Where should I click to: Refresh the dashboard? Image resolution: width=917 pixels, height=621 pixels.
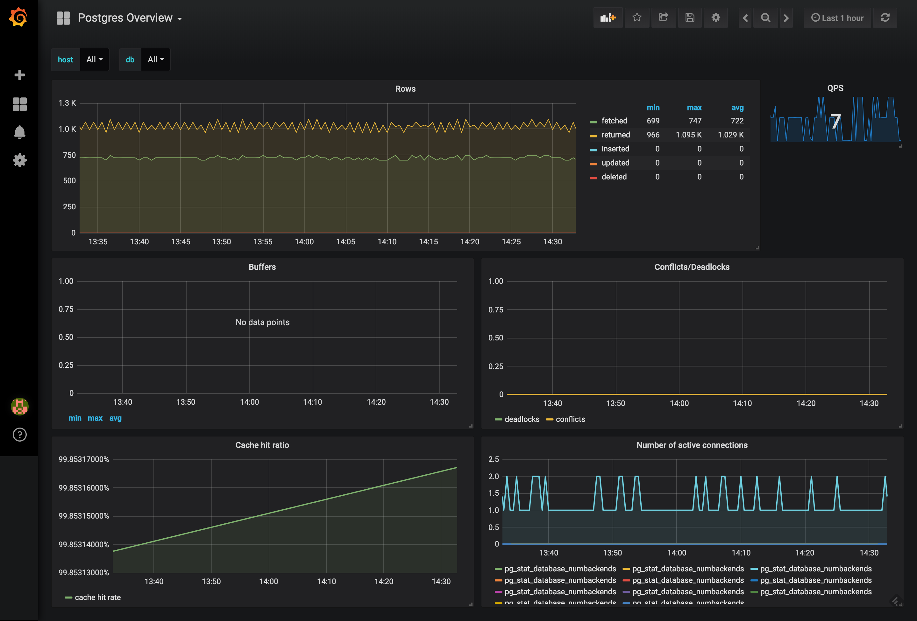point(885,18)
